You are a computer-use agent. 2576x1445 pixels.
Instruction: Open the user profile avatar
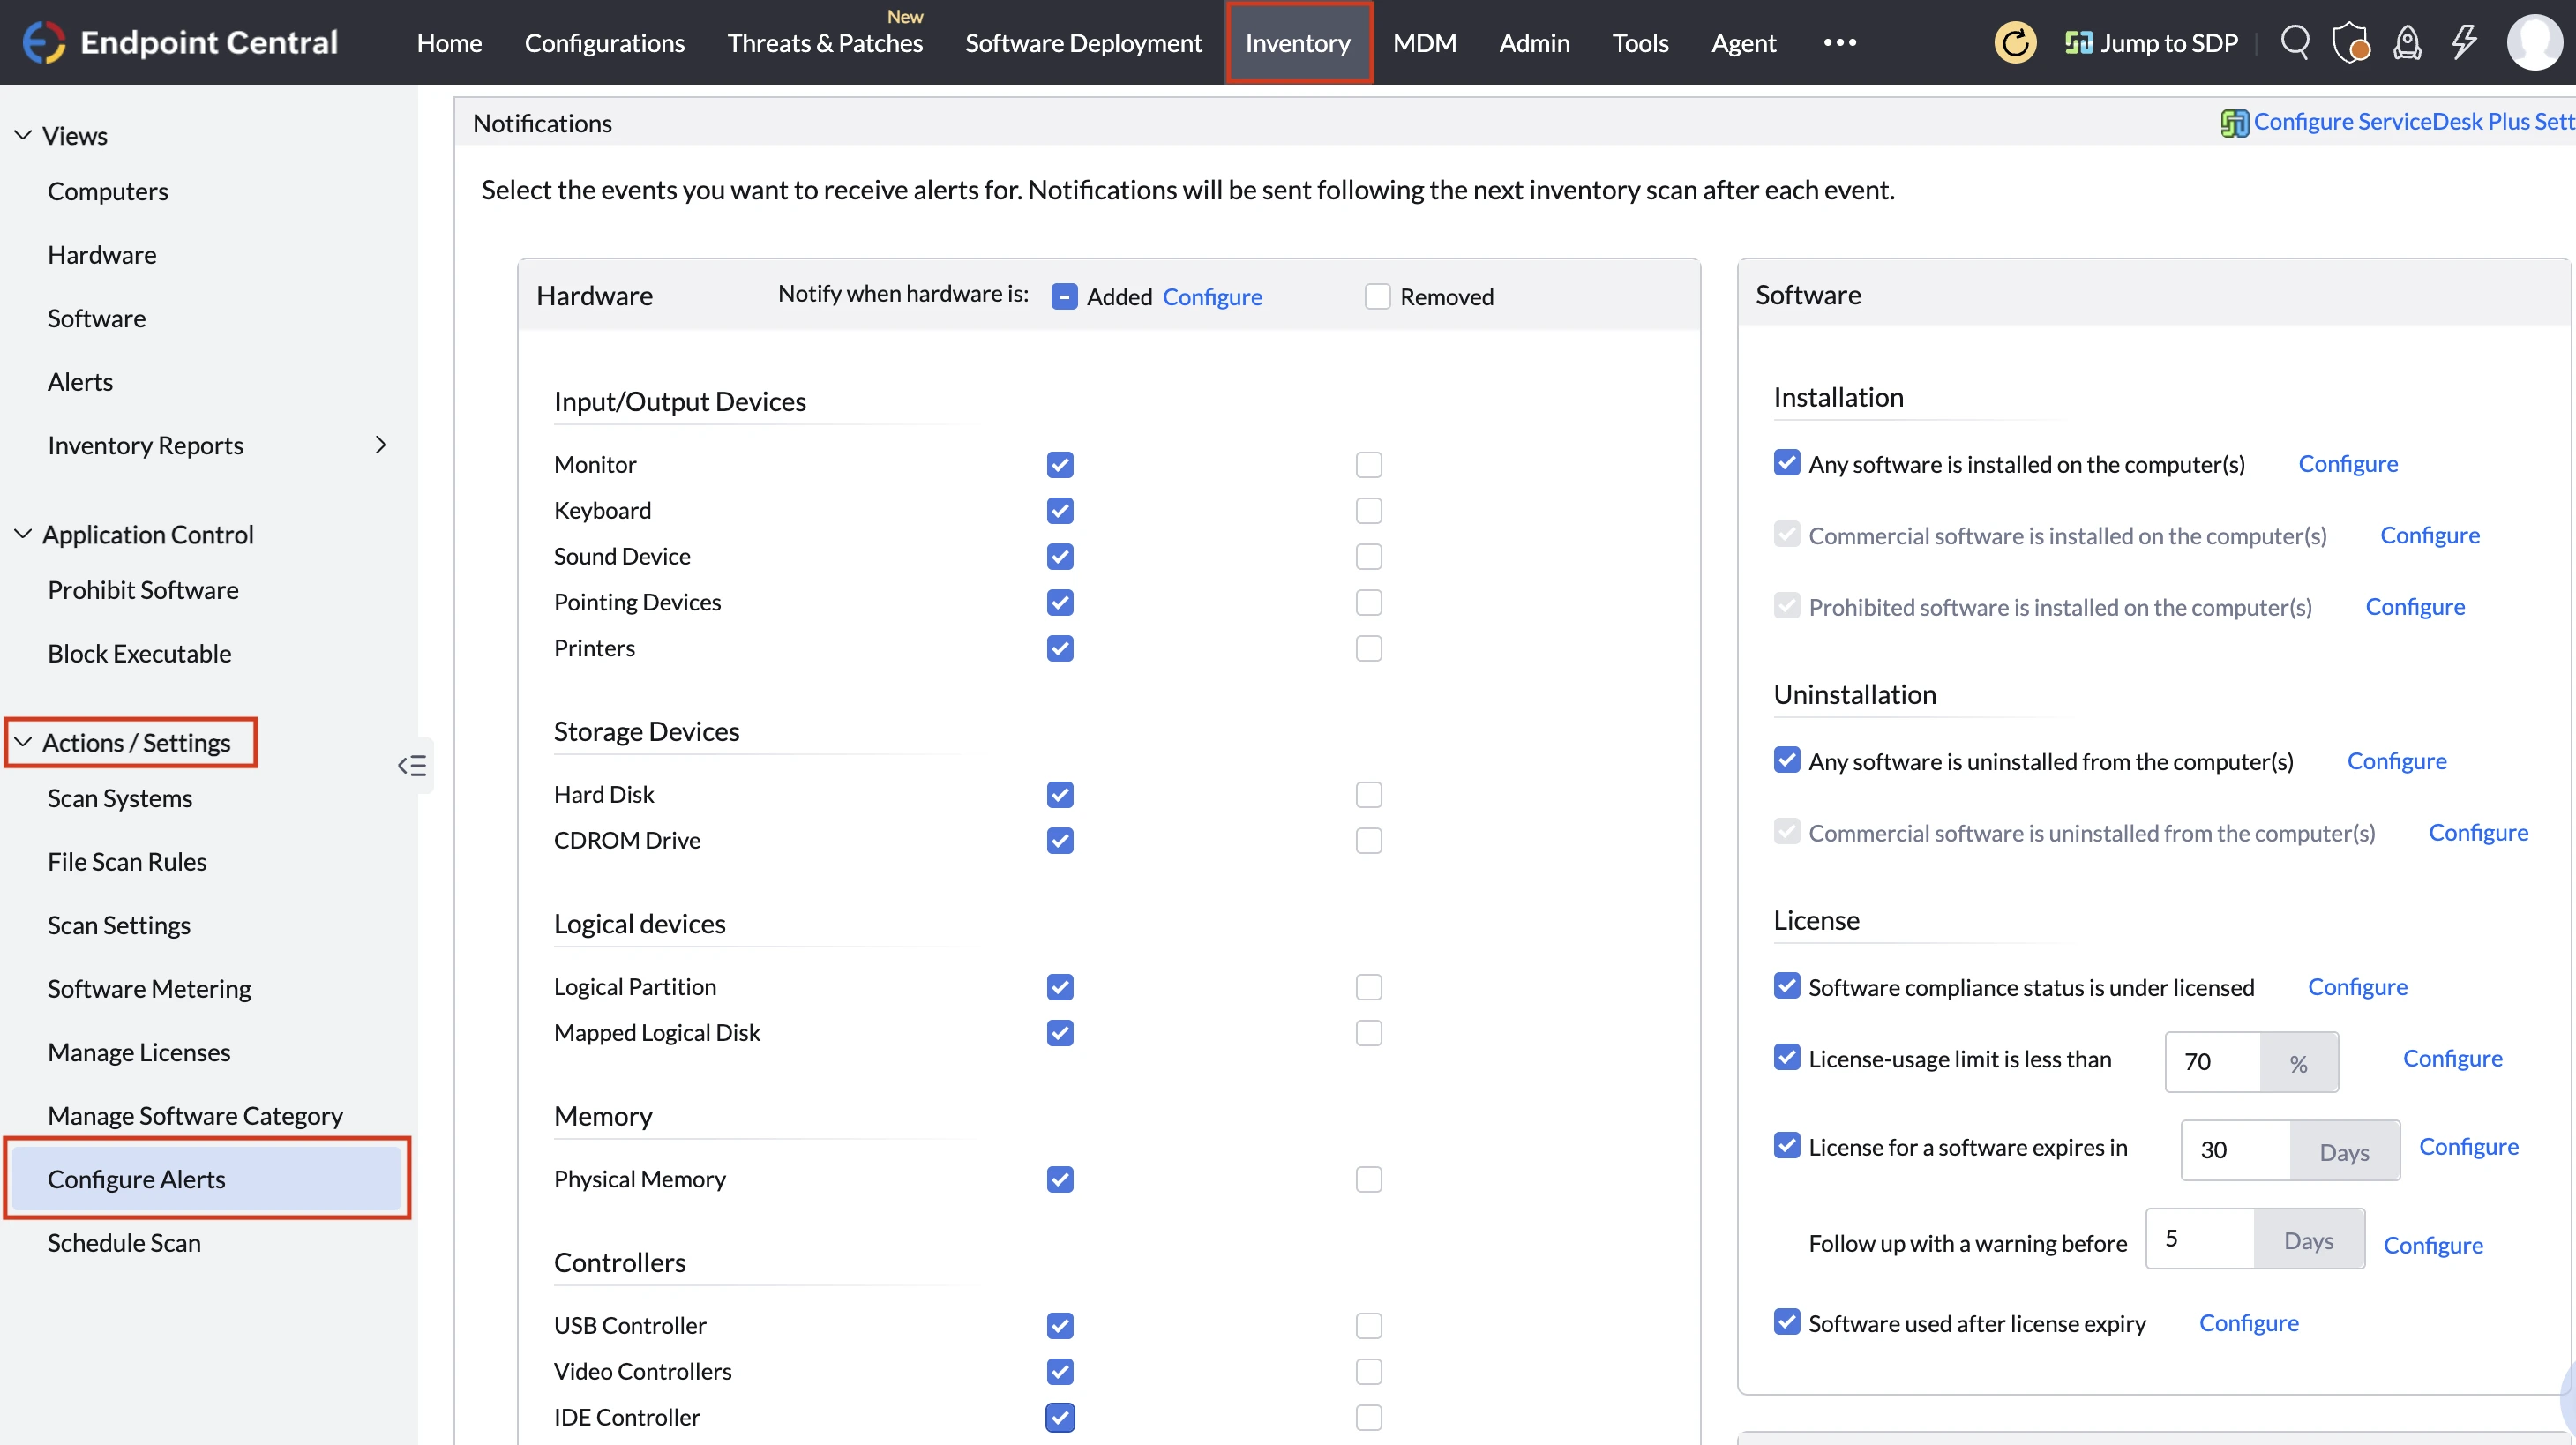pos(2535,42)
